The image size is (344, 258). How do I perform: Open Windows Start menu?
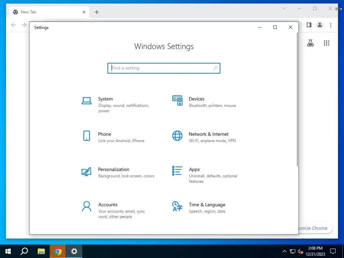coord(8,251)
